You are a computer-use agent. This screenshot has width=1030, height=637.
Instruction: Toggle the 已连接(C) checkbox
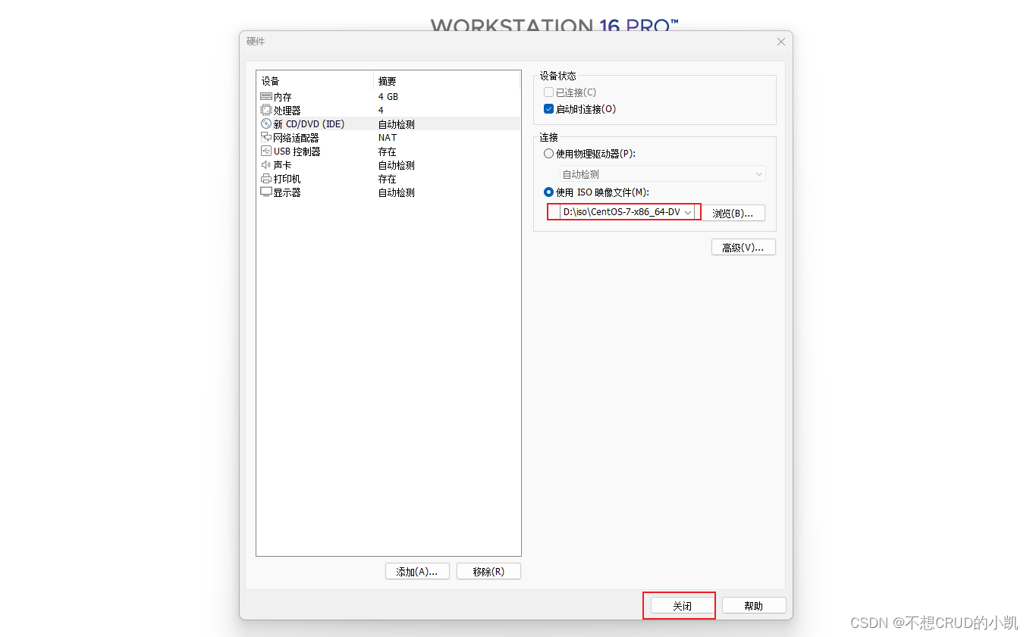pos(548,92)
